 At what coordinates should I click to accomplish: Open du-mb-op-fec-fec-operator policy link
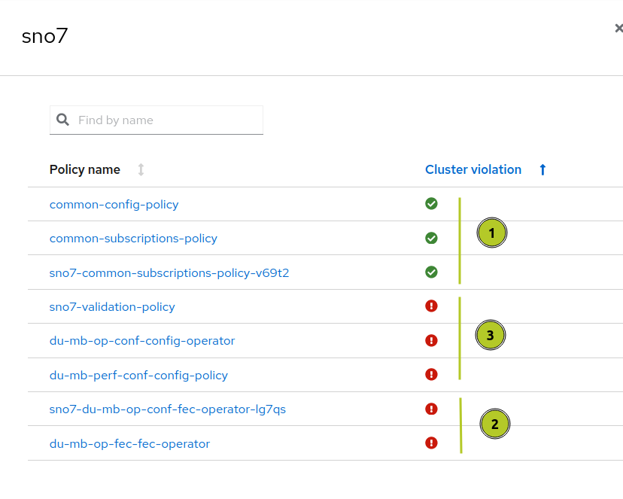click(x=129, y=443)
